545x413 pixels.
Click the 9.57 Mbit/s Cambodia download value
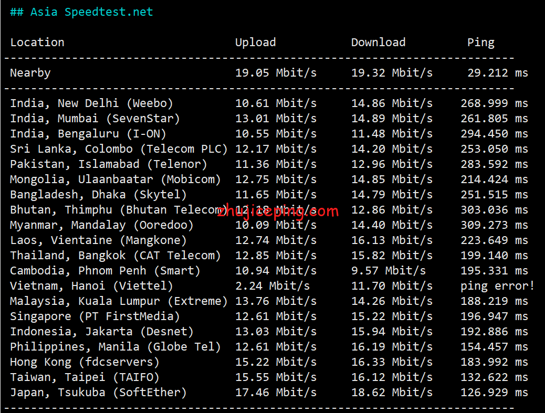[x=389, y=271]
